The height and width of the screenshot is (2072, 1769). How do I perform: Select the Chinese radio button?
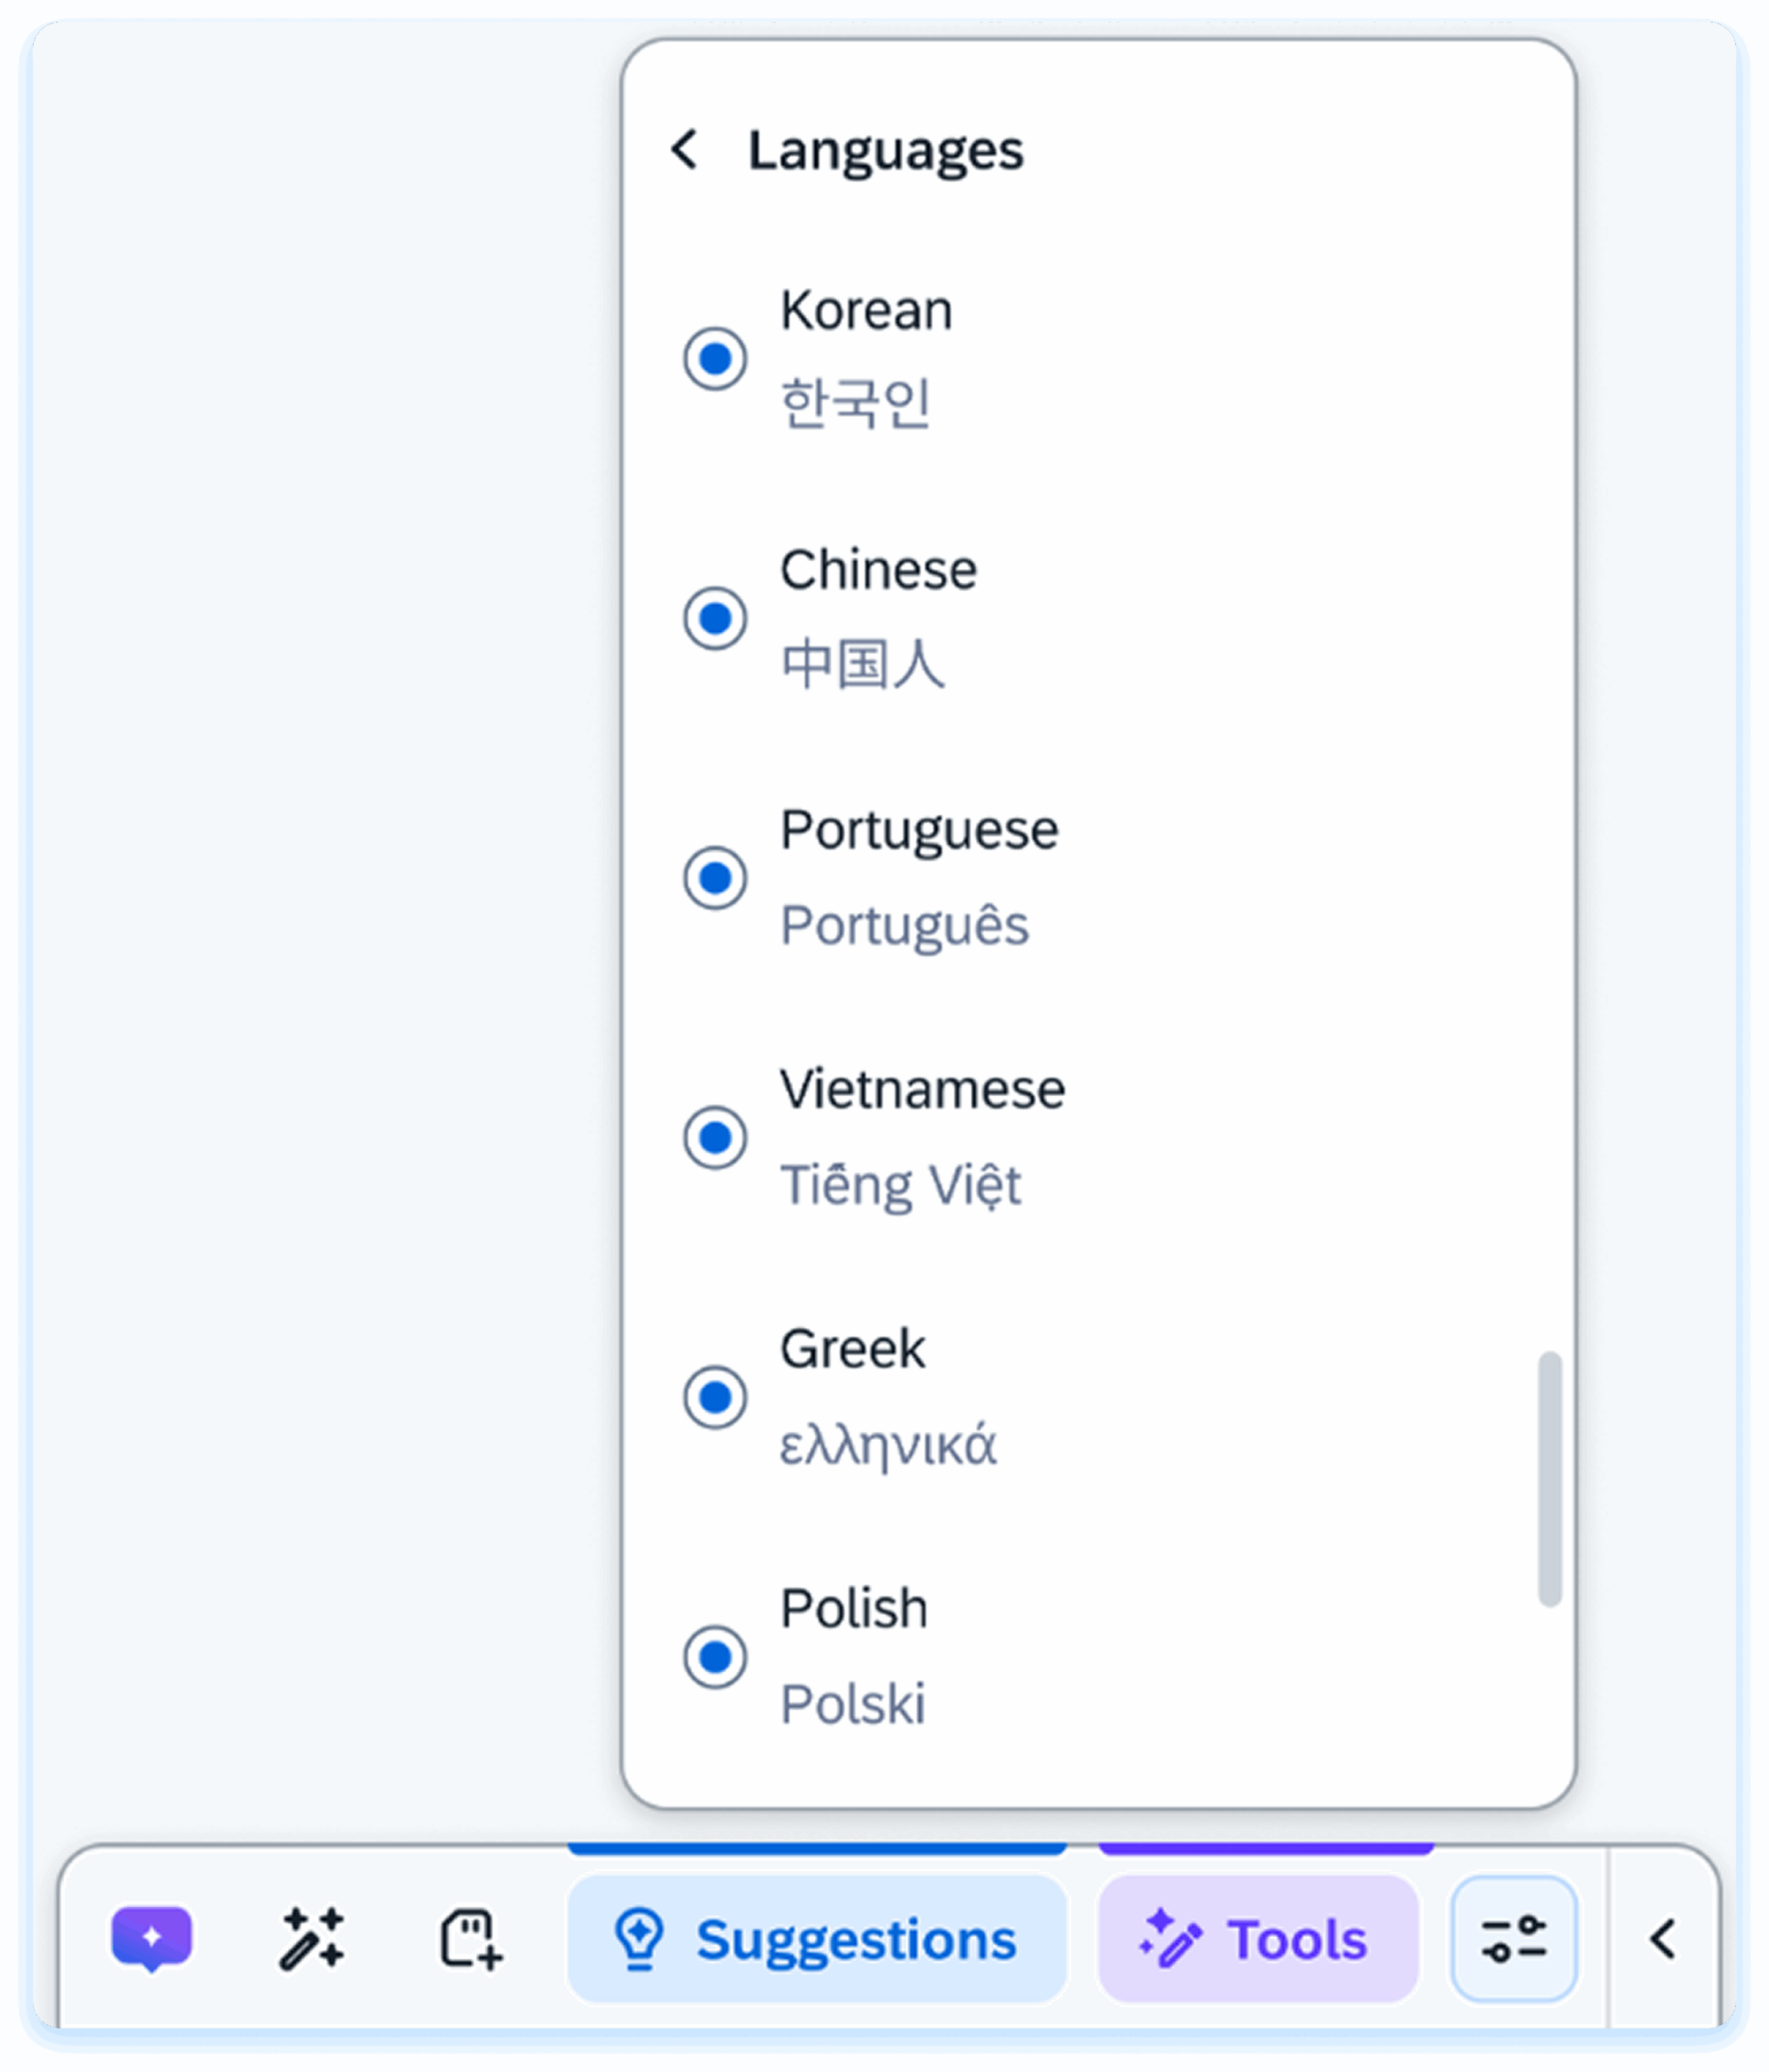(x=715, y=618)
